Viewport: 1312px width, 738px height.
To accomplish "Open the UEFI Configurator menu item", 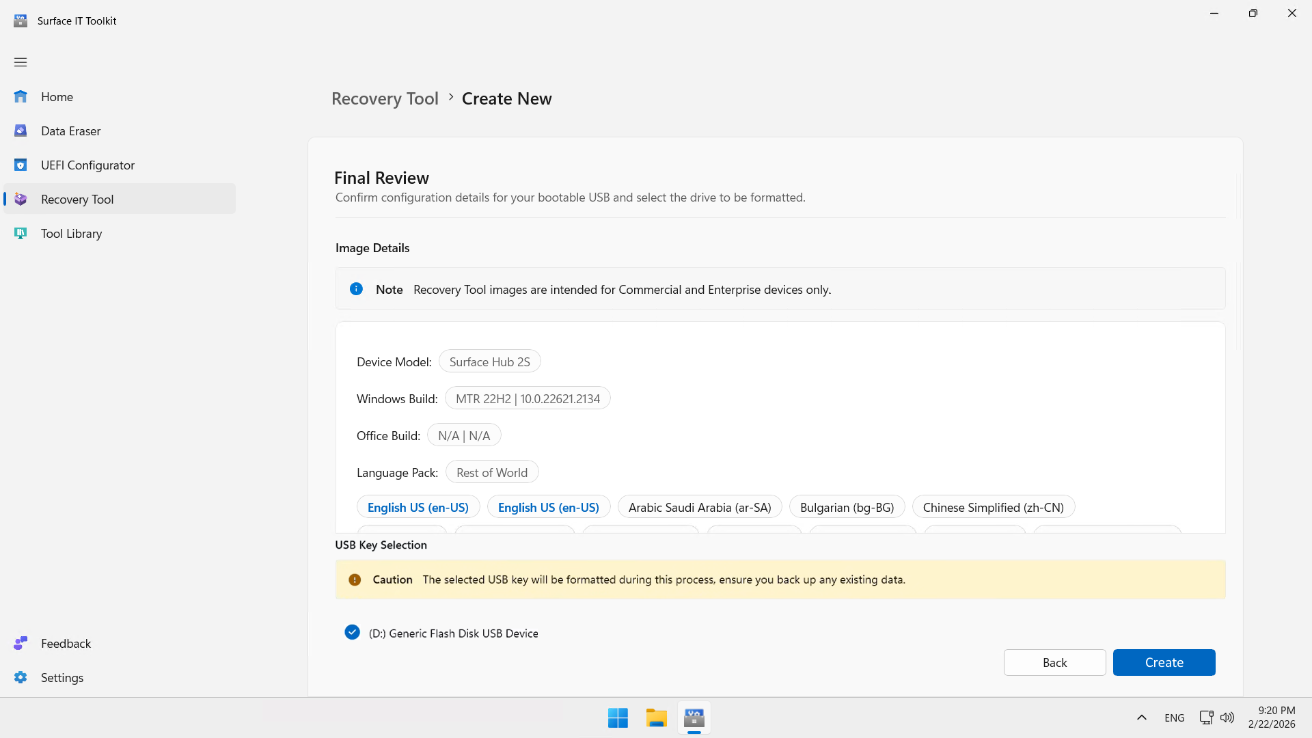I will pos(87,165).
